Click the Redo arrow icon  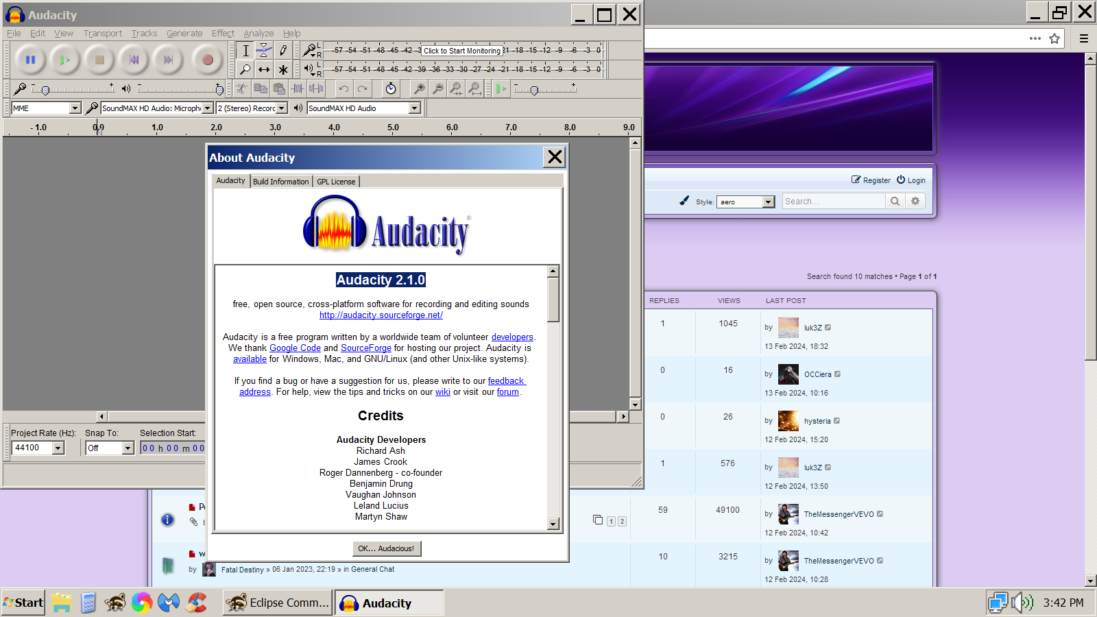point(363,88)
